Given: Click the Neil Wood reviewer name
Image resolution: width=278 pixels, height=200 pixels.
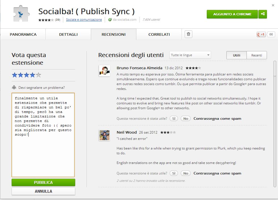Looking at the screenshot, I should 127,132.
